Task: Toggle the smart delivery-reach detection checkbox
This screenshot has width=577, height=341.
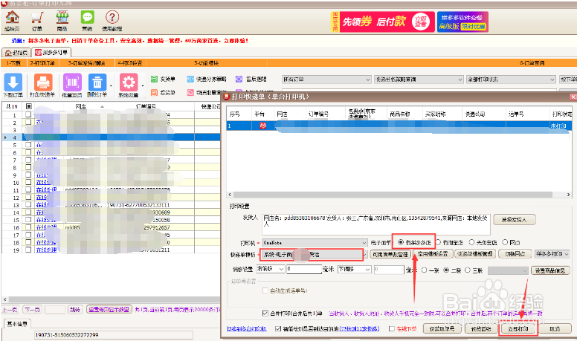Action: (278, 328)
